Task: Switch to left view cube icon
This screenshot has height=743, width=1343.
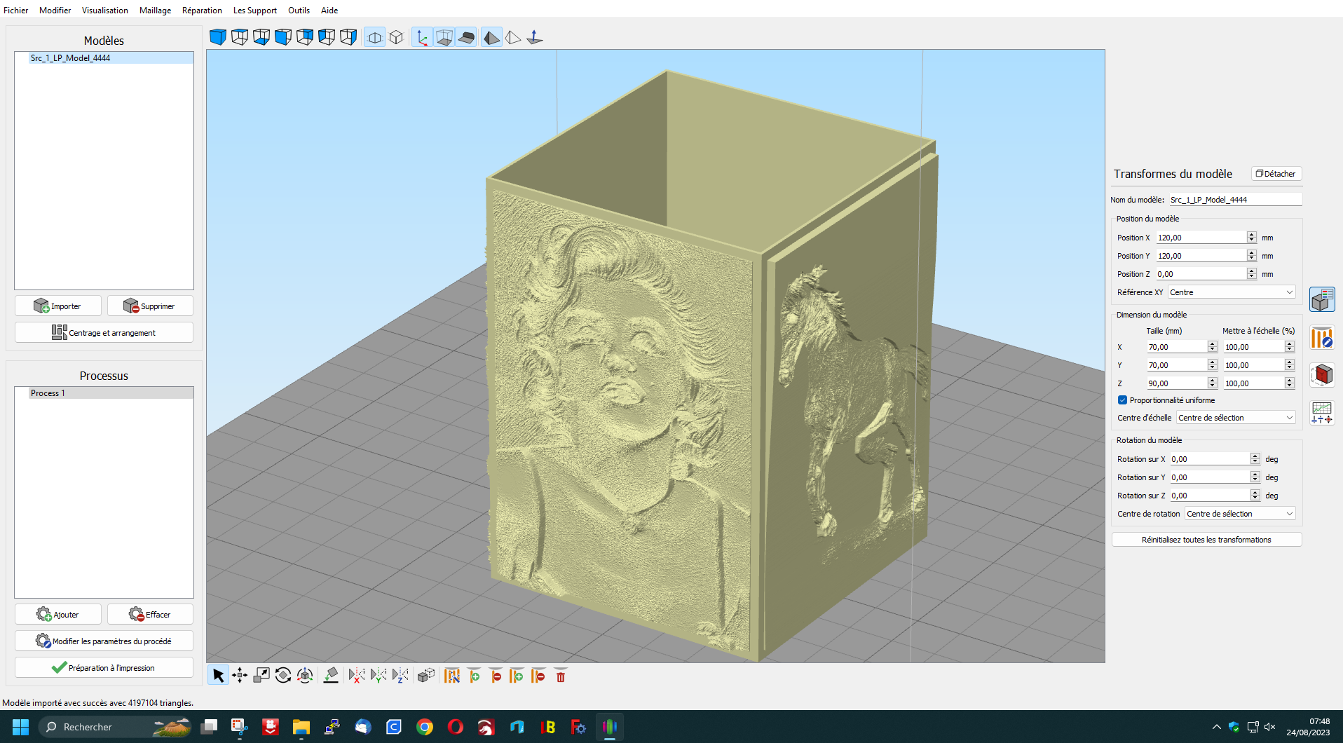Action: coord(327,37)
